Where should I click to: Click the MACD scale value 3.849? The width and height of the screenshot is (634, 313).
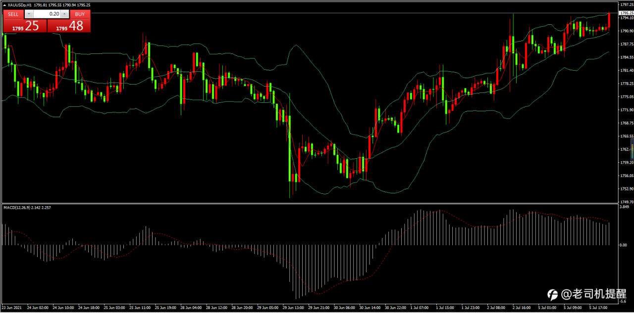click(624, 207)
